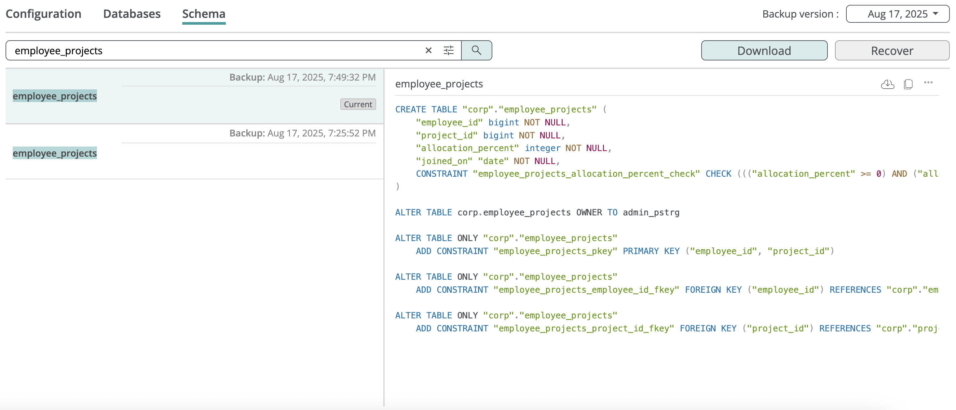Click the magnifying glass search button

476,50
